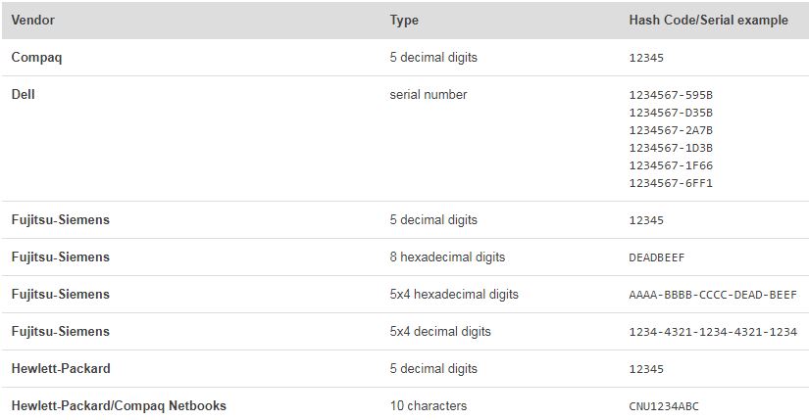Select the Compaq vendor cell
This screenshot has height=420, width=809.
pyautogui.click(x=38, y=58)
